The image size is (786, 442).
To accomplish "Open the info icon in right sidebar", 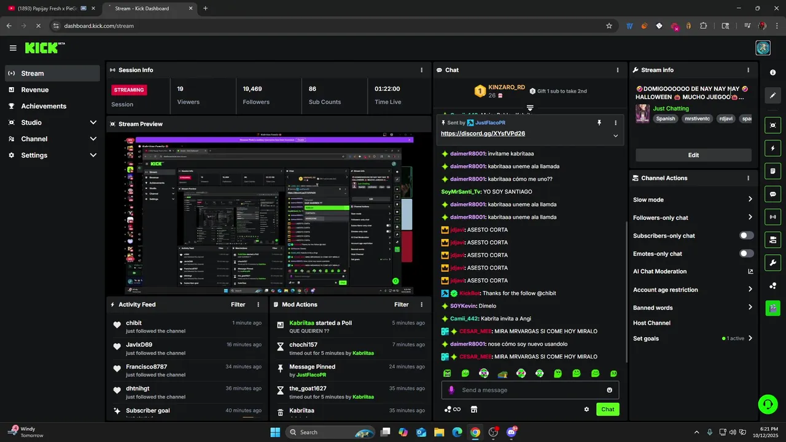I will 772,72.
